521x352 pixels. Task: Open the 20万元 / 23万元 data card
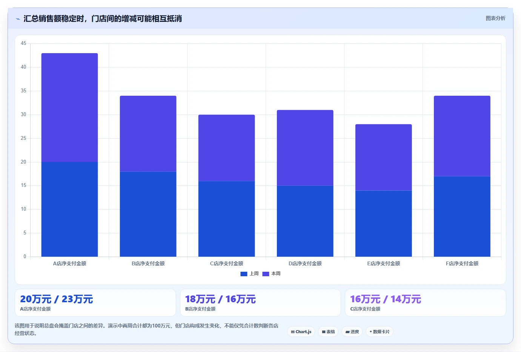point(95,303)
